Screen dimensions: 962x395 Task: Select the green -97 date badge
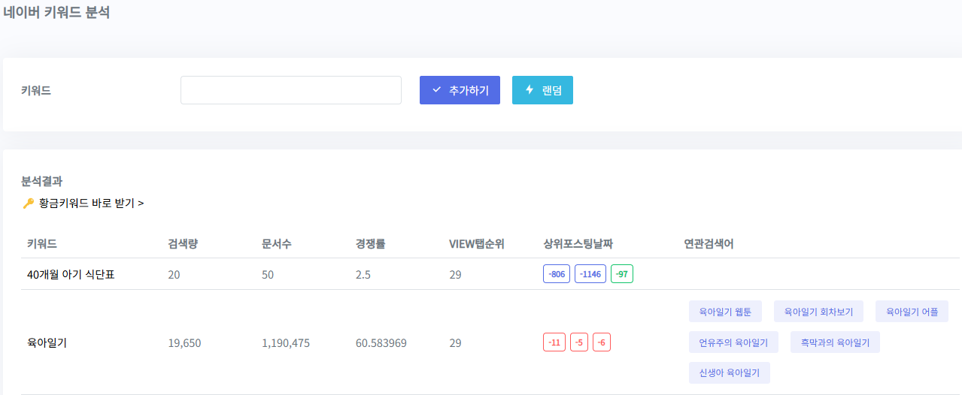(x=622, y=274)
